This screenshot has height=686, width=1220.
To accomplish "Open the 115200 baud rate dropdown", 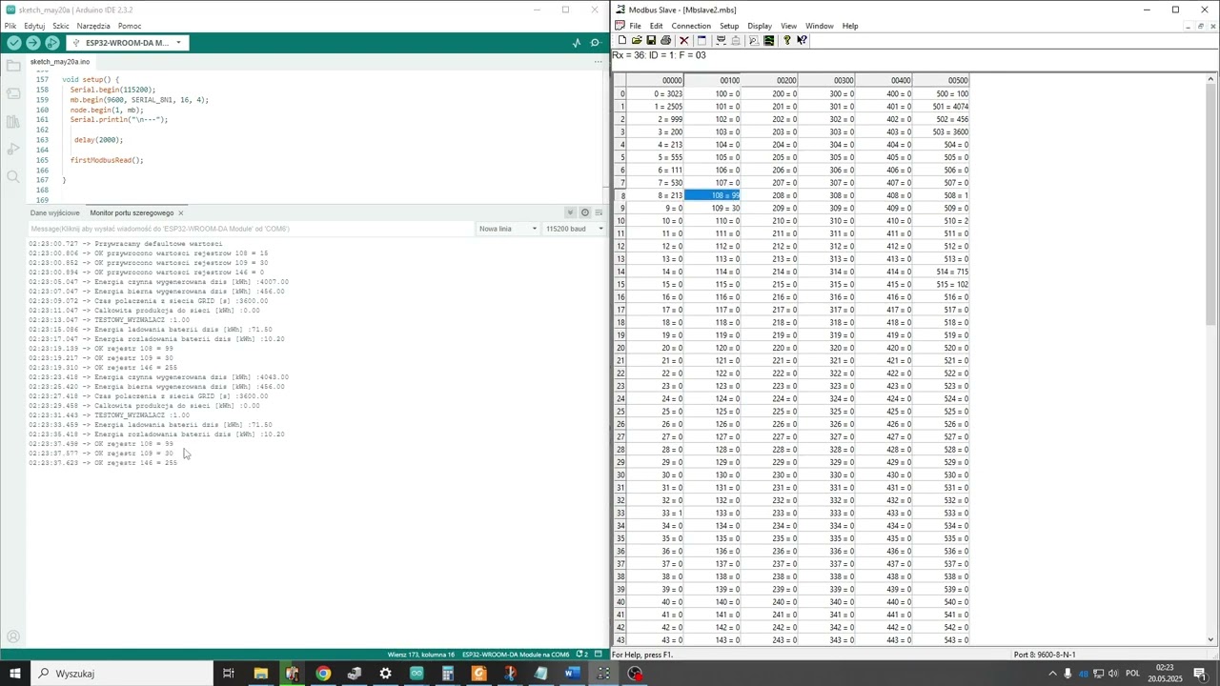I will [x=574, y=229].
